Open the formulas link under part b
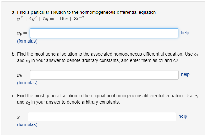 tap(27, 83)
